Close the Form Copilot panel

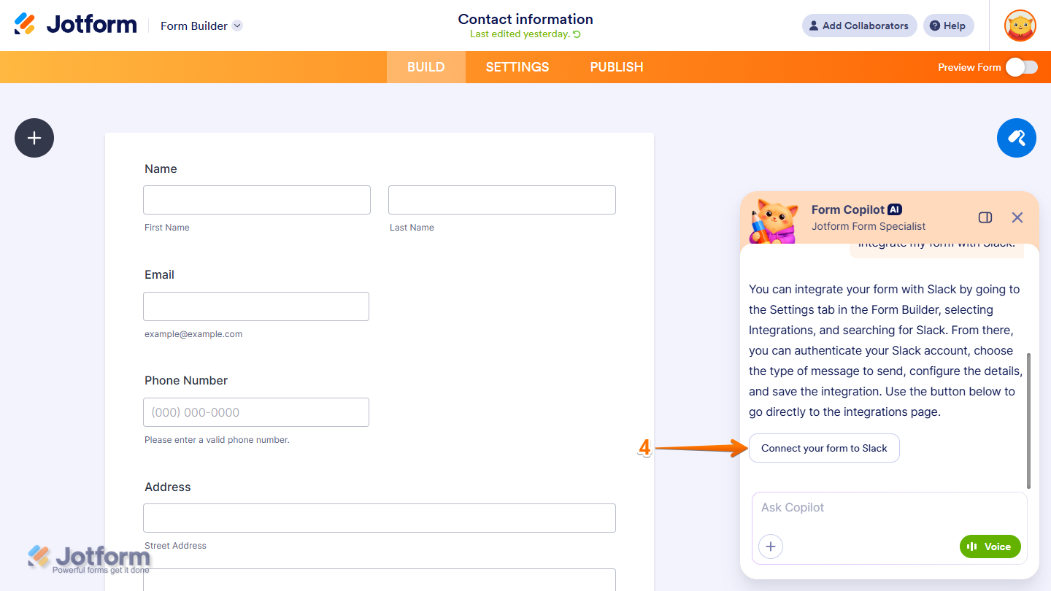pos(1017,217)
